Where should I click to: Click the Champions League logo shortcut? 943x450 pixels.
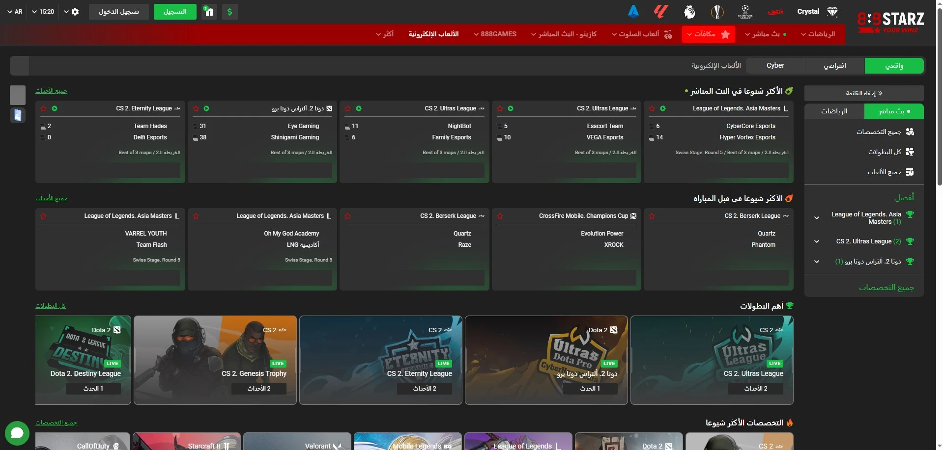click(745, 12)
